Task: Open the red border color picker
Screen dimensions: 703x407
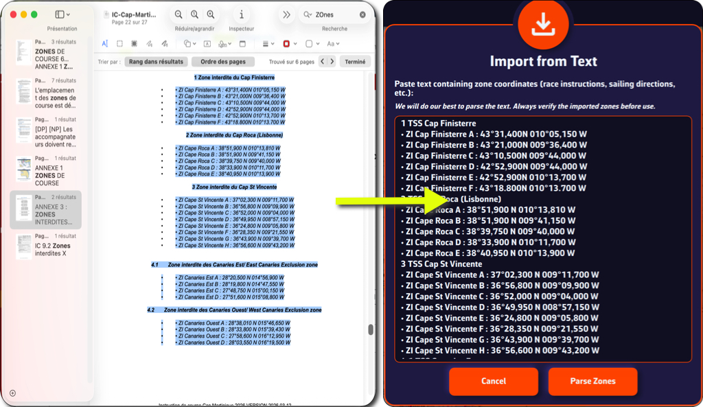Action: coord(289,43)
